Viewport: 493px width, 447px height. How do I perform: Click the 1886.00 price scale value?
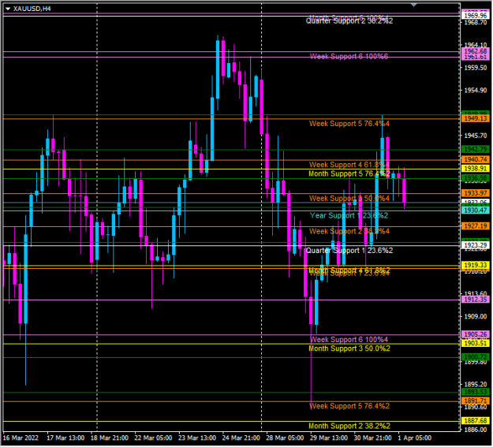[476, 430]
